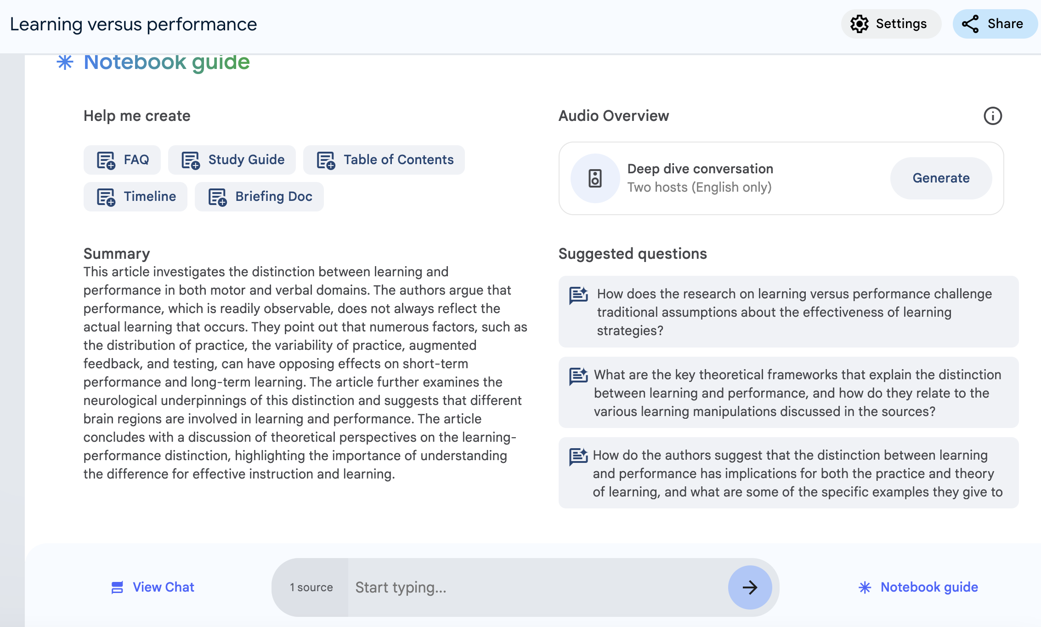Image resolution: width=1041 pixels, height=627 pixels.
Task: Create a Briefing Doc
Action: [259, 197]
